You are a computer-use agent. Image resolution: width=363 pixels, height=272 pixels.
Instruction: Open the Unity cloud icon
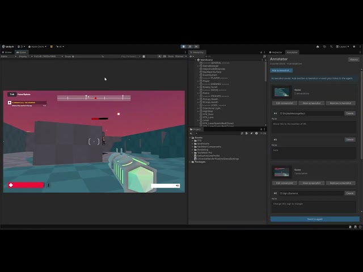click(318, 46)
